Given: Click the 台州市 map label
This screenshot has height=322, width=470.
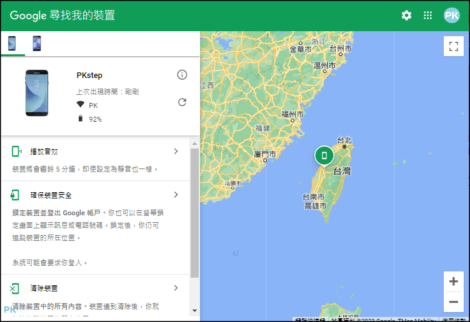Looking at the screenshot, I should [341, 49].
